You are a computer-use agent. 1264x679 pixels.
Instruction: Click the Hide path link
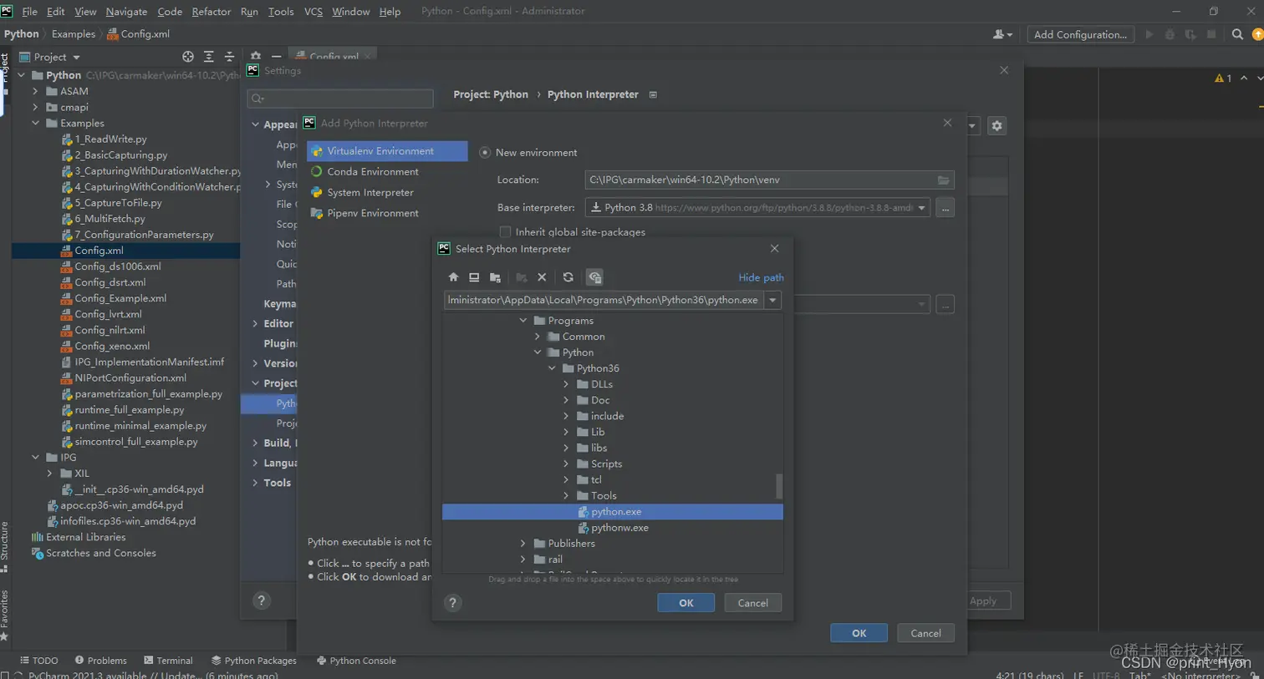(x=761, y=277)
